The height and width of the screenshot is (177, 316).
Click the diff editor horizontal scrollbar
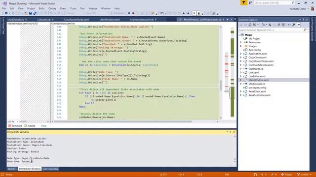[123, 121]
